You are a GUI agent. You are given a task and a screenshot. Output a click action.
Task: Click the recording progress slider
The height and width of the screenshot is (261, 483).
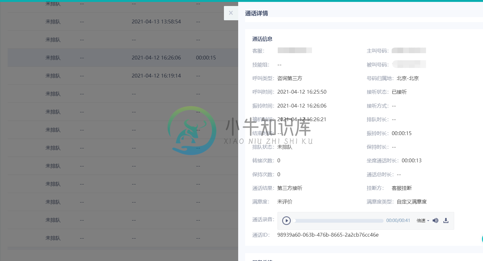click(x=338, y=221)
